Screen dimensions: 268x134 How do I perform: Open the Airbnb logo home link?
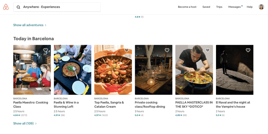coord(6,7)
